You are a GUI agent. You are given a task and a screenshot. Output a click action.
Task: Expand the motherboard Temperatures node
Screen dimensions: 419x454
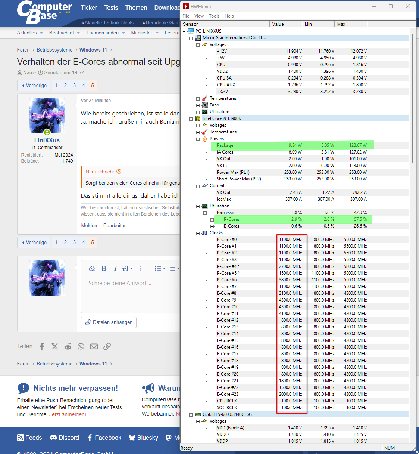point(198,99)
